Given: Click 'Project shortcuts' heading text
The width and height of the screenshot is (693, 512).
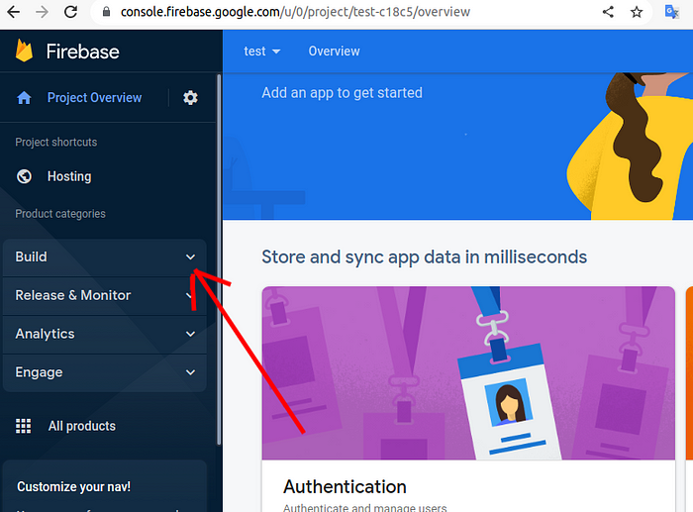Looking at the screenshot, I should point(56,143).
